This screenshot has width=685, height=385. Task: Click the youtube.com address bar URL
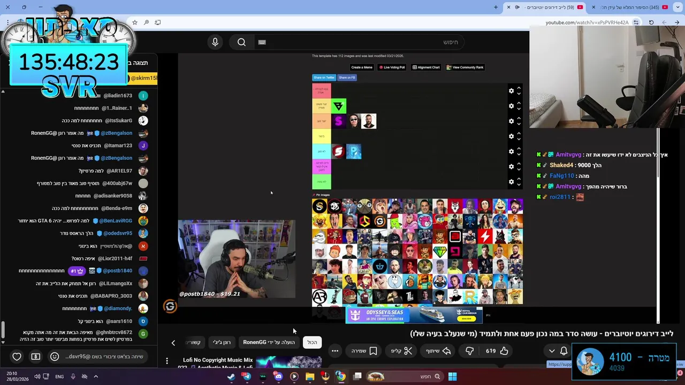[x=587, y=22]
